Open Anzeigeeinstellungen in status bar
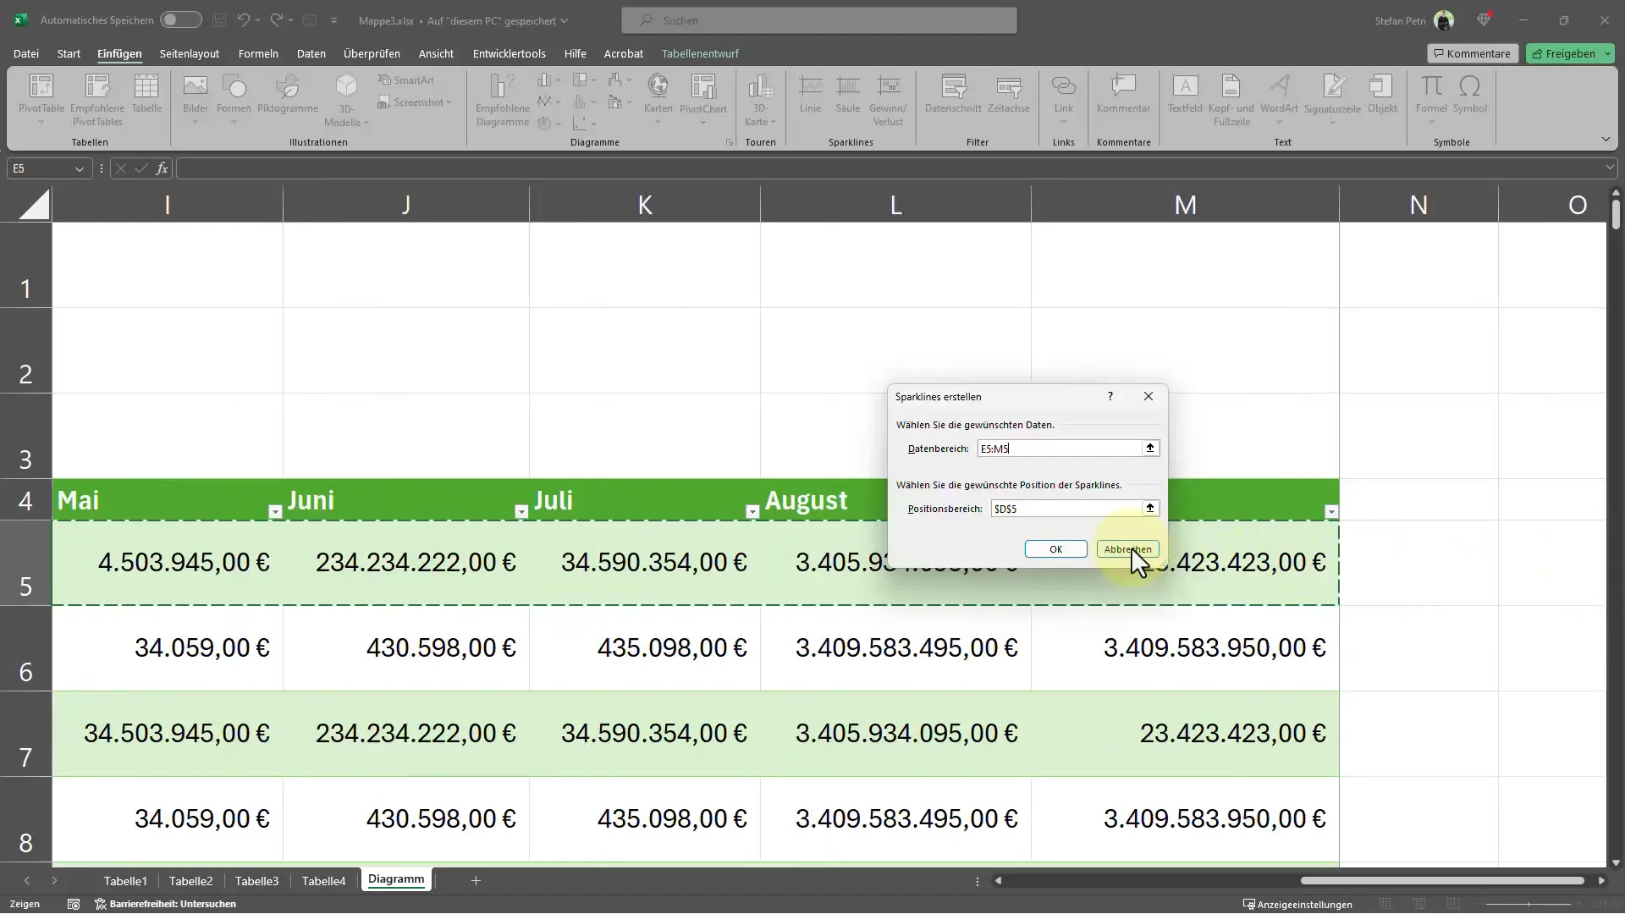 pyautogui.click(x=1297, y=905)
